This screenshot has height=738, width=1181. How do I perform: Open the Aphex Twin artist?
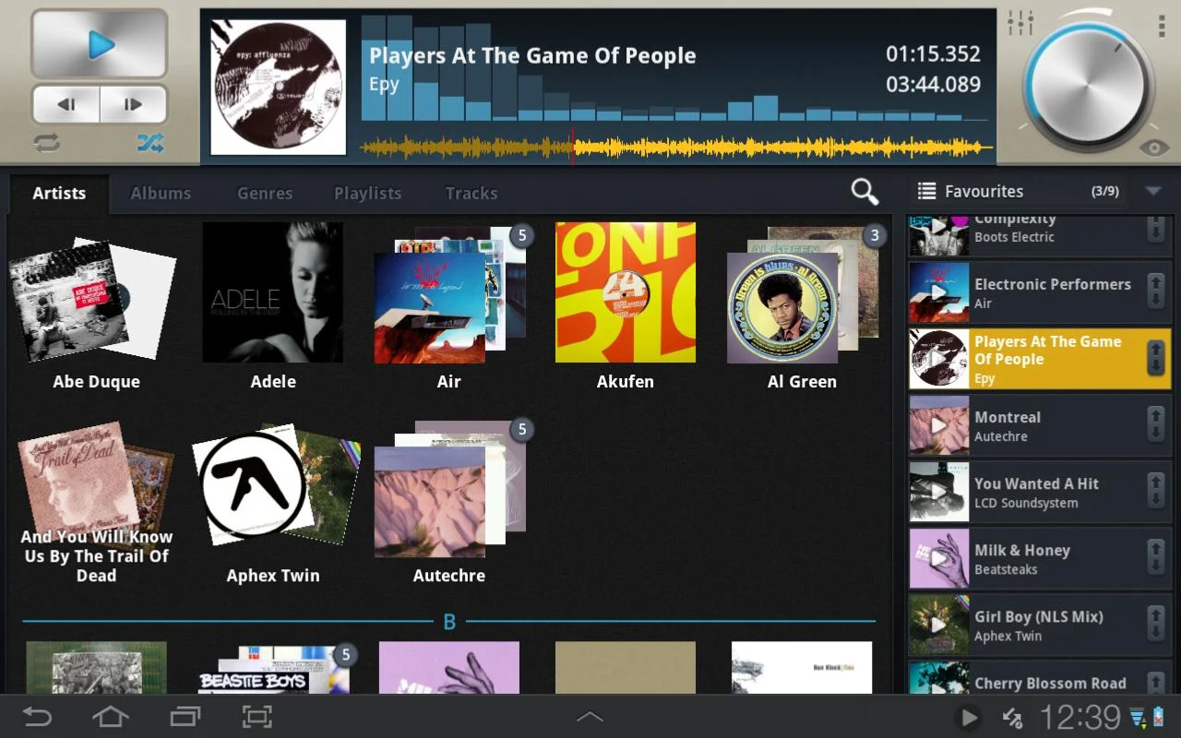[274, 505]
